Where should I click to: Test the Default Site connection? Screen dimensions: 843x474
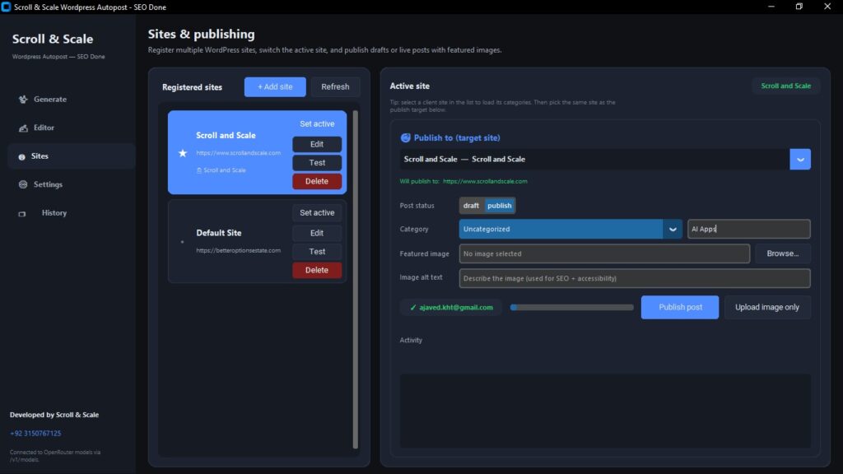(317, 252)
